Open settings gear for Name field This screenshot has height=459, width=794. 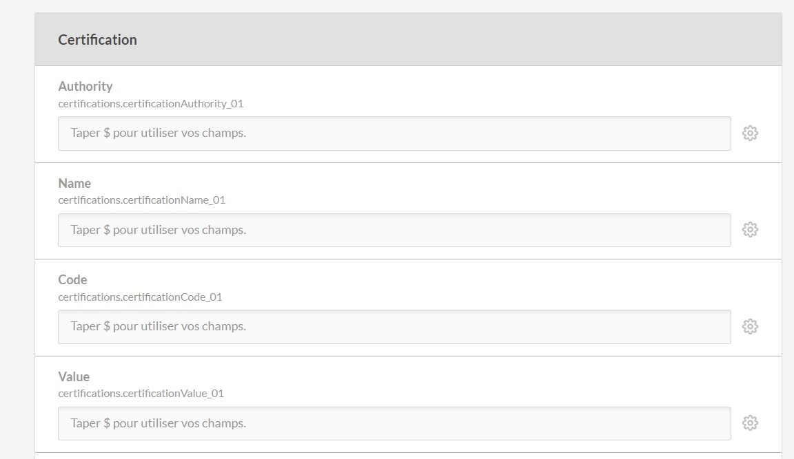[x=750, y=230]
